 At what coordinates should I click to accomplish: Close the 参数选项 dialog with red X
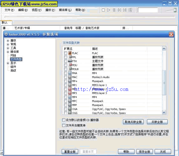click(x=171, y=34)
